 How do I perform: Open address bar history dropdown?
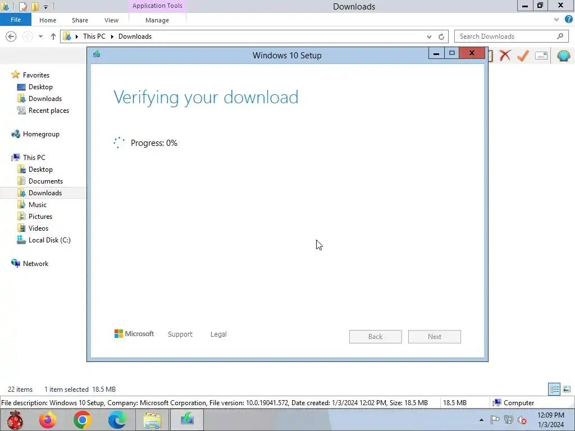click(x=429, y=36)
